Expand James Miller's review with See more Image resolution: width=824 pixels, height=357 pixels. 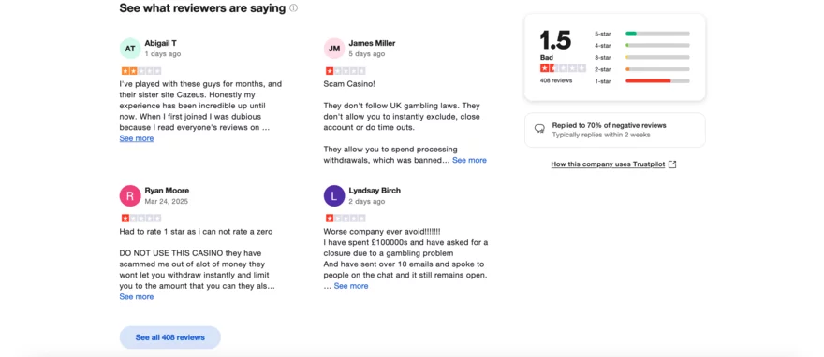[469, 160]
